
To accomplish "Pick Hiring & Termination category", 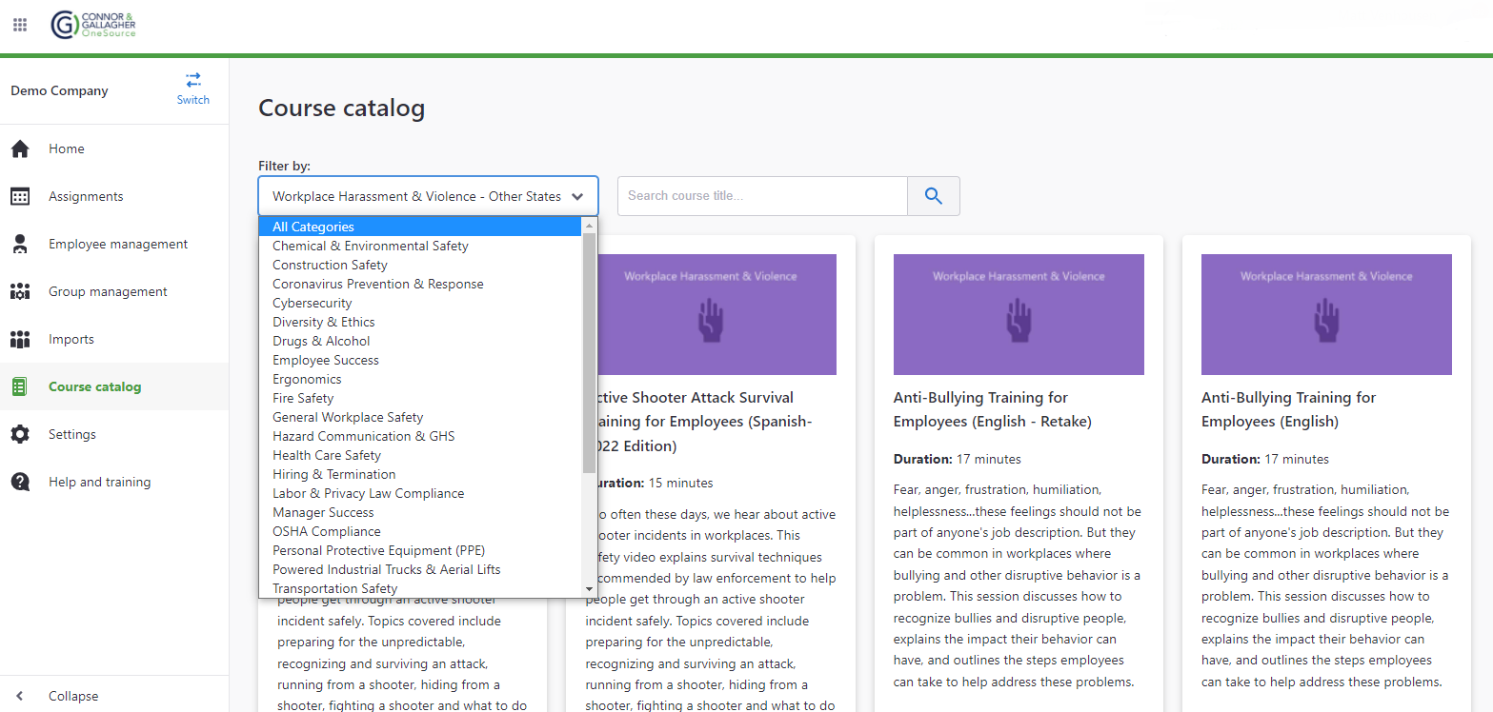I will point(420,474).
